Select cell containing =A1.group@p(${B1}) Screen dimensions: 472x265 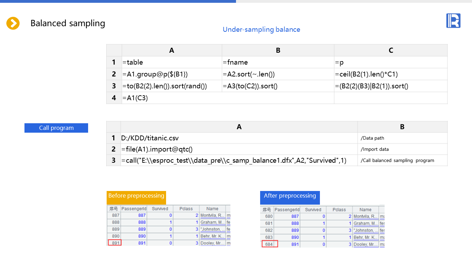172,74
